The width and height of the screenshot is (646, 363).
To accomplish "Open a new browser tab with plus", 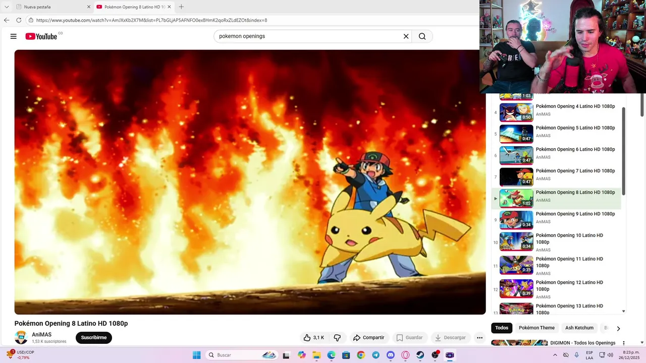I will [181, 7].
